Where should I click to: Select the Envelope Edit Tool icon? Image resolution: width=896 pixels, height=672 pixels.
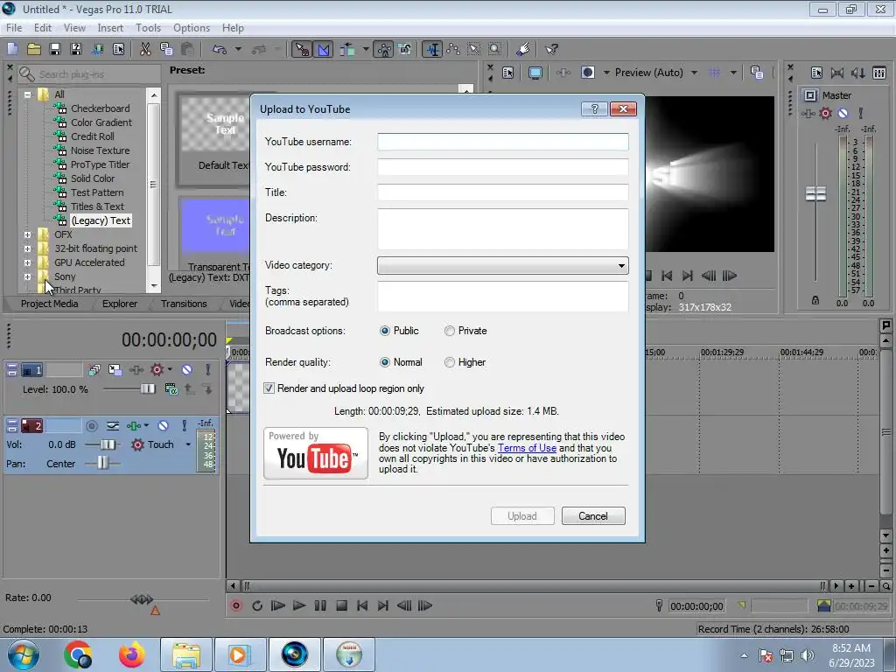(453, 50)
